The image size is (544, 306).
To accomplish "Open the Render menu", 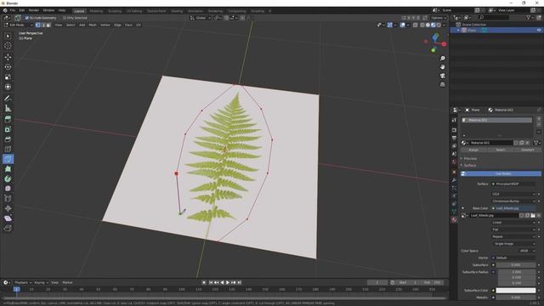I will 34,10.
